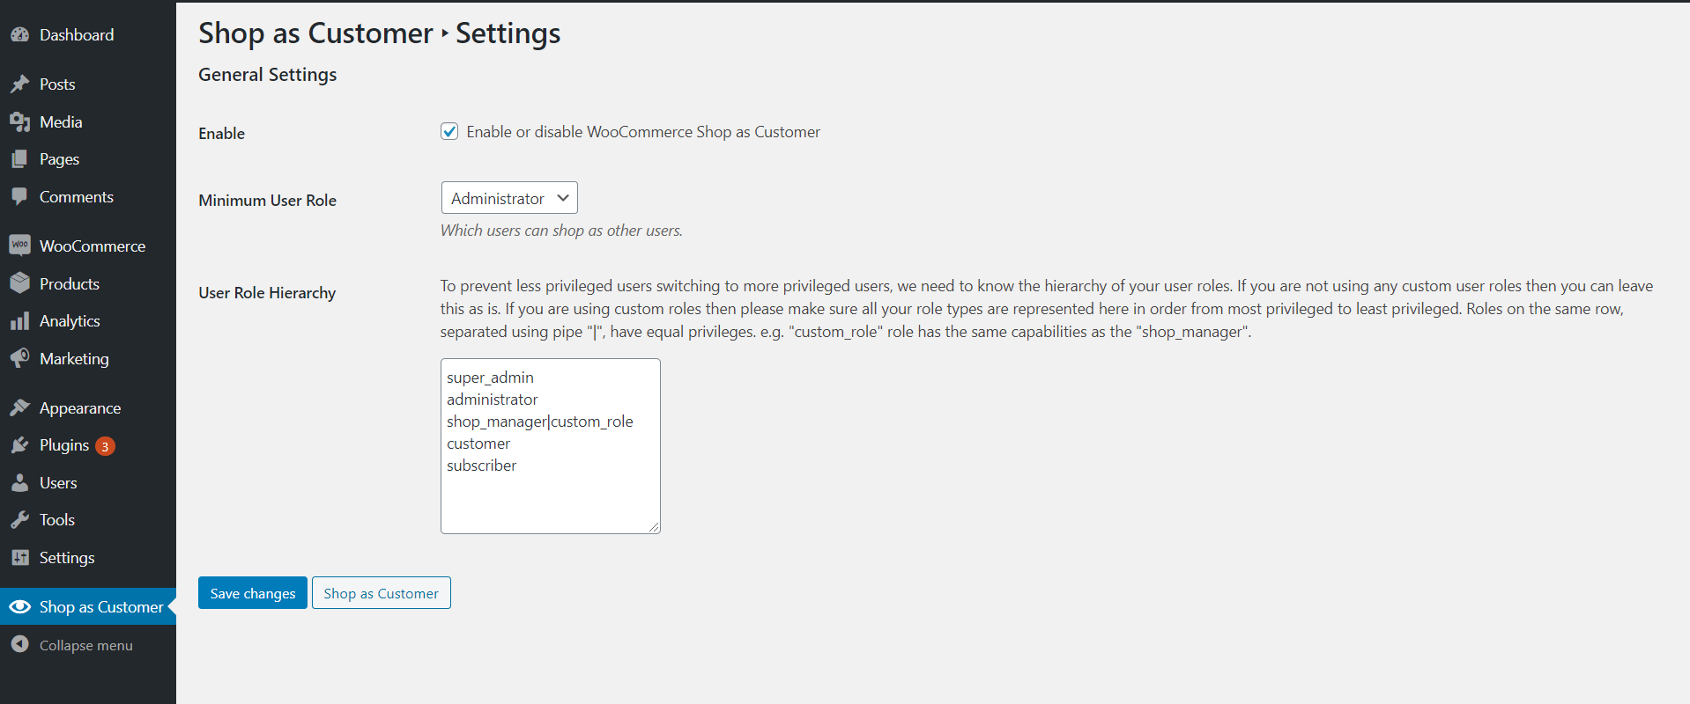The width and height of the screenshot is (1690, 704).
Task: Click the 'super_admin' line in textarea
Action: (490, 378)
